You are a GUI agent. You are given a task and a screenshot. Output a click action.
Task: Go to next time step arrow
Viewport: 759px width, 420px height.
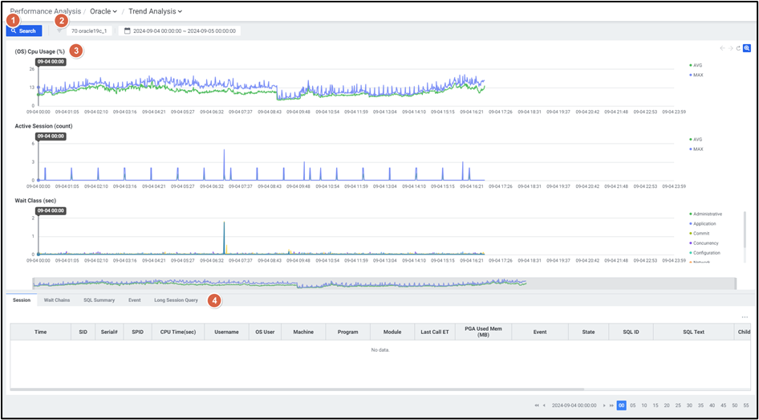(x=603, y=406)
